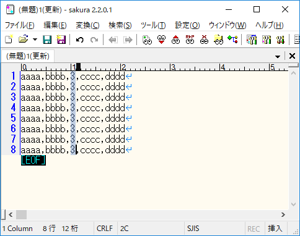Create a new file with the New icon

[x=9, y=40]
